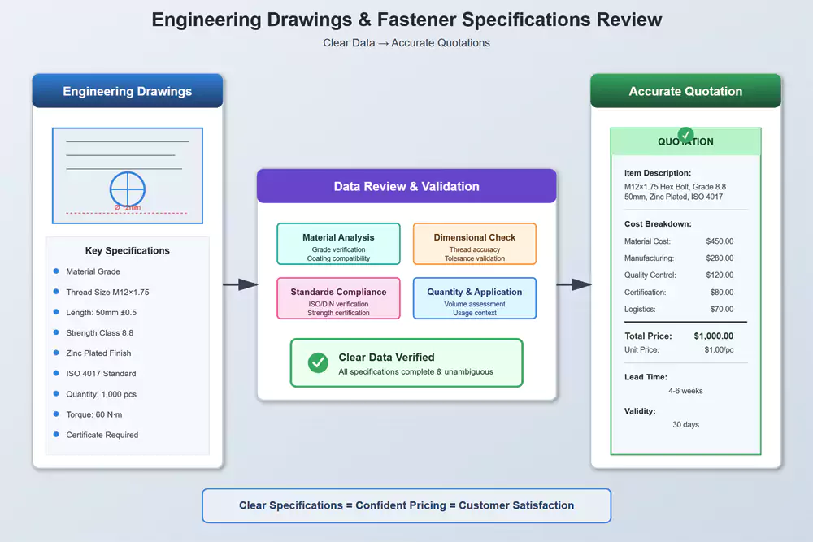
Task: Expand the Key Specifications panel
Action: click(127, 250)
